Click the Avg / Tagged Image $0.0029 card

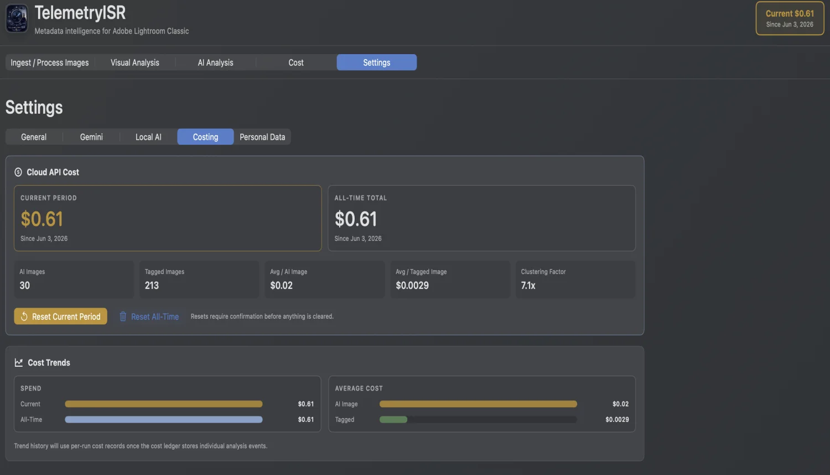[x=450, y=279]
